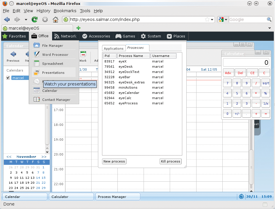Toggle the marcel calendar checkbox
Viewport: 275px width, 209px height.
(8, 78)
